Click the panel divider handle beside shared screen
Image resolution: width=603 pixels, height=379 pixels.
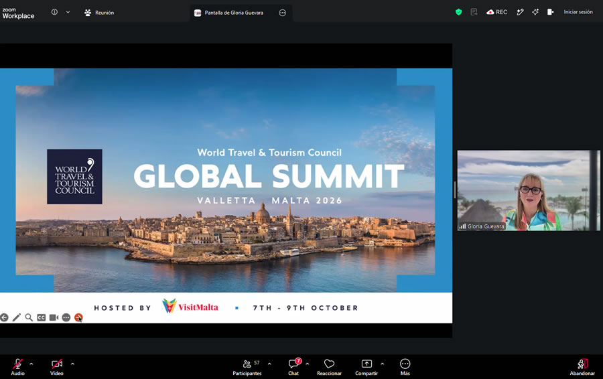coord(454,190)
